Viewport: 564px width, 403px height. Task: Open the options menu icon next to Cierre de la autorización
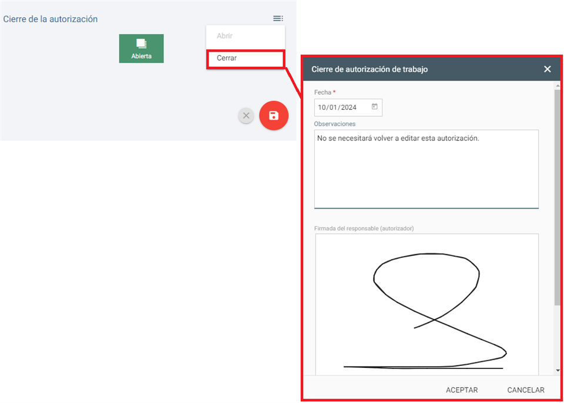coord(278,18)
